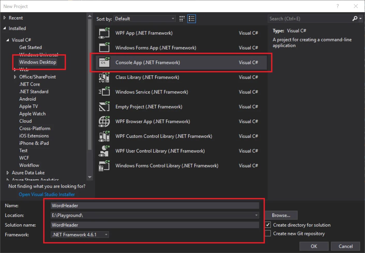
Task: Select Windows Desktop category
Action: click(x=38, y=62)
